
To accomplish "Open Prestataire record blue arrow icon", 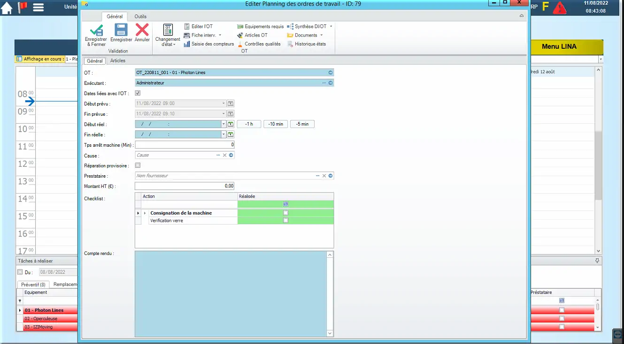I will [331, 176].
